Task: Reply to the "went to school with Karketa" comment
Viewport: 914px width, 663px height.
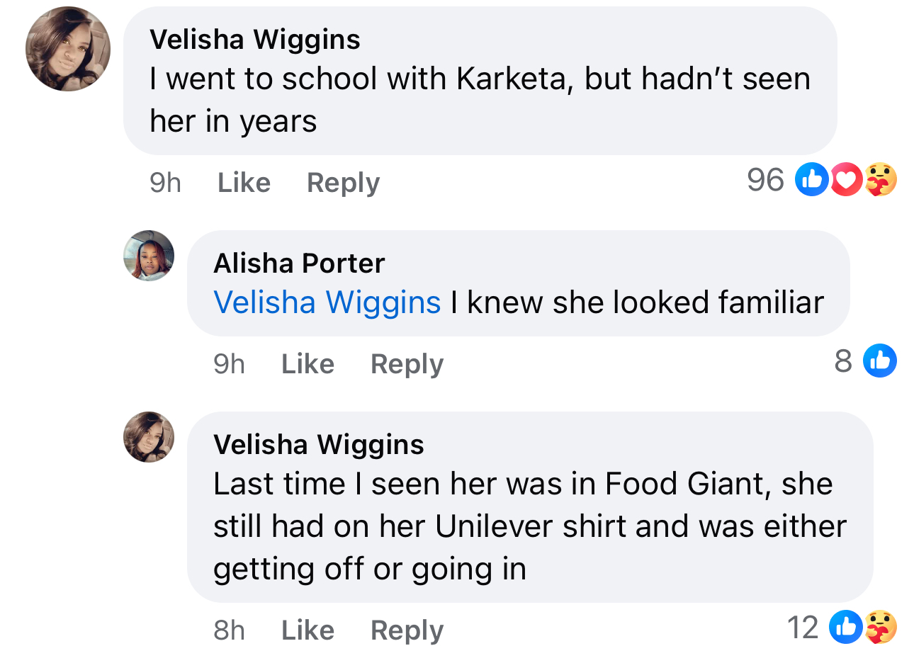Action: (x=343, y=183)
